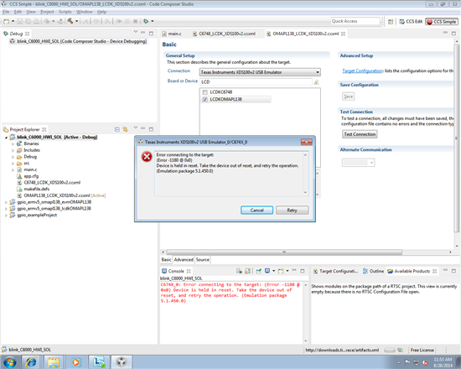The height and width of the screenshot is (369, 461).
Task: Open the Debug view menu triangle
Action: [135, 32]
